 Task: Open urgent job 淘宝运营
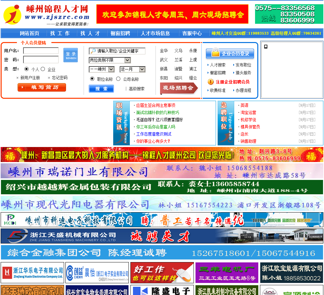point(249,112)
